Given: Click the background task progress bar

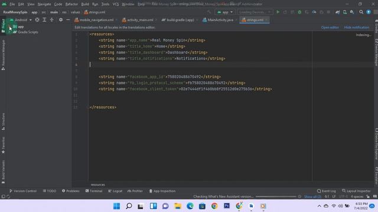Looking at the screenshot, I should click(276, 197).
